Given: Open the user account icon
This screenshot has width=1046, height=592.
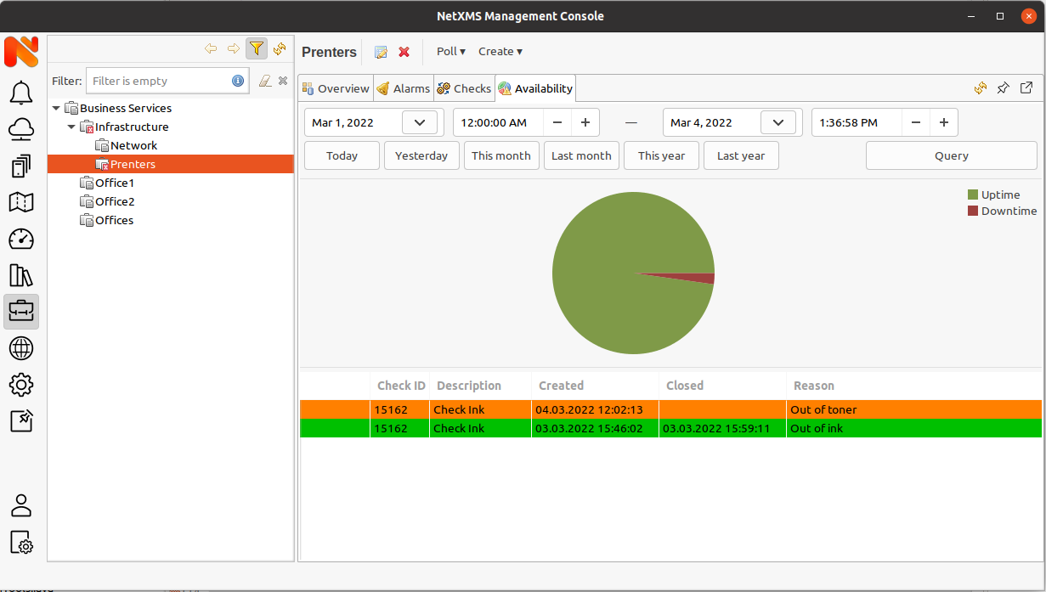Looking at the screenshot, I should pos(21,505).
